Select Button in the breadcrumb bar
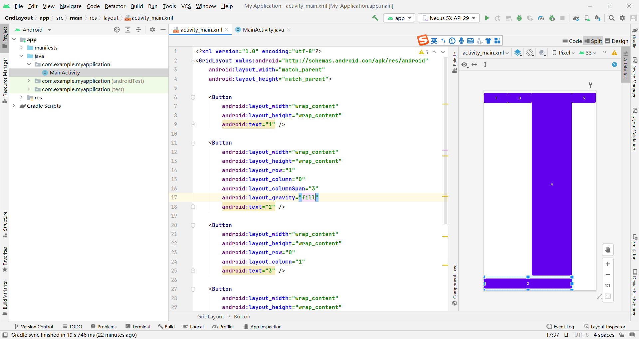This screenshot has height=339, width=639. click(x=242, y=316)
